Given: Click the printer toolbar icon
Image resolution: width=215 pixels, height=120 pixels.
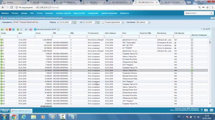Looking at the screenshot, I should [x=26, y=29].
